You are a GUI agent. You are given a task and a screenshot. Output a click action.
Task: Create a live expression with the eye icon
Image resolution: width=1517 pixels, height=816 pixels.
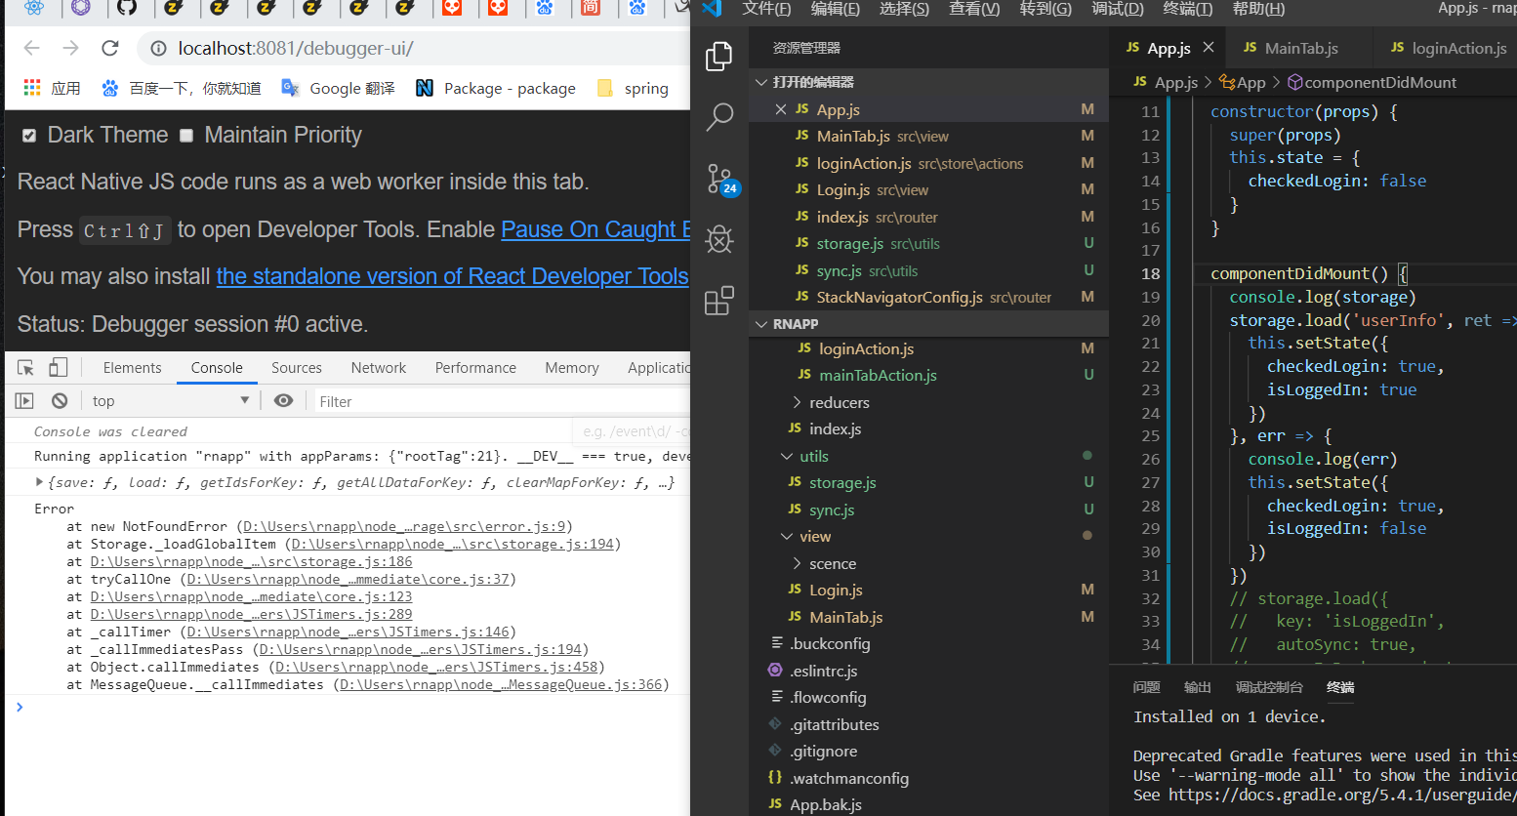283,400
